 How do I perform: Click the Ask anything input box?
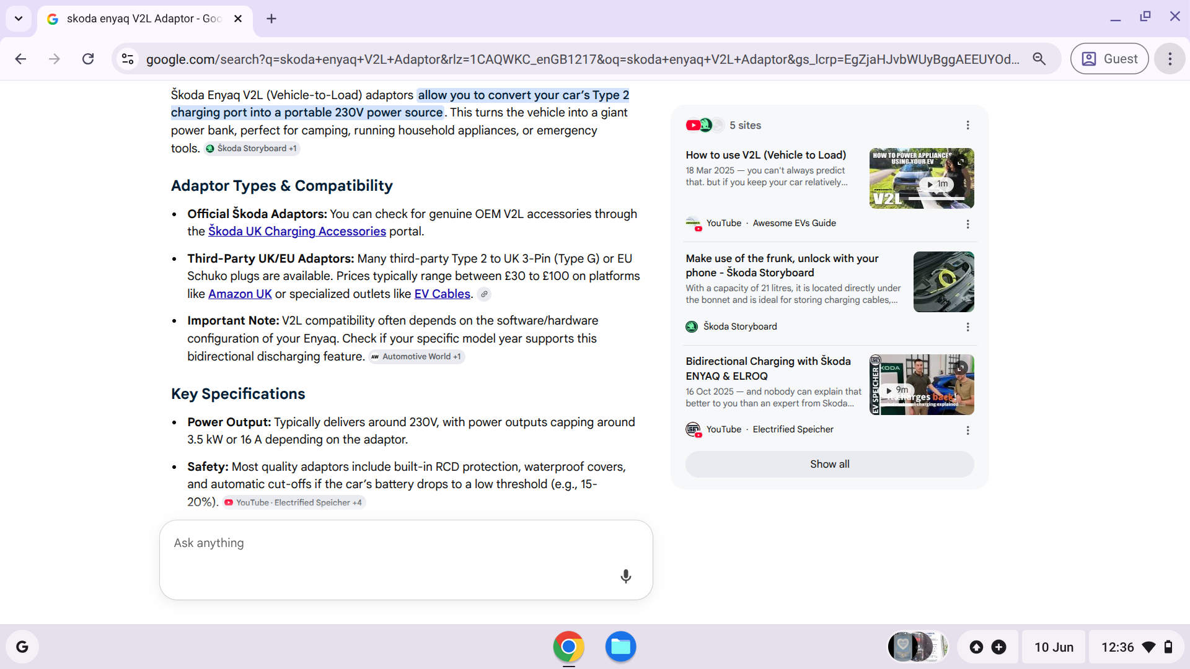406,559
